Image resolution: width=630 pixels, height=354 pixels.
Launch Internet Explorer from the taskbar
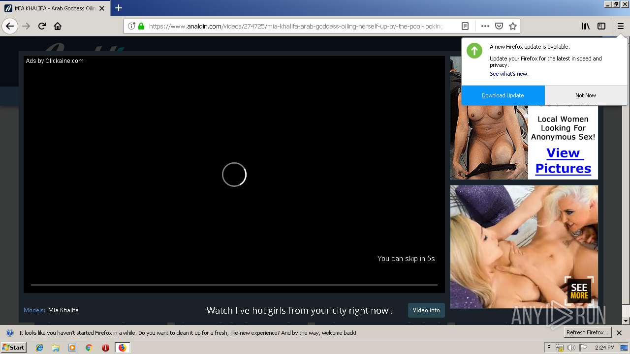pos(39,348)
